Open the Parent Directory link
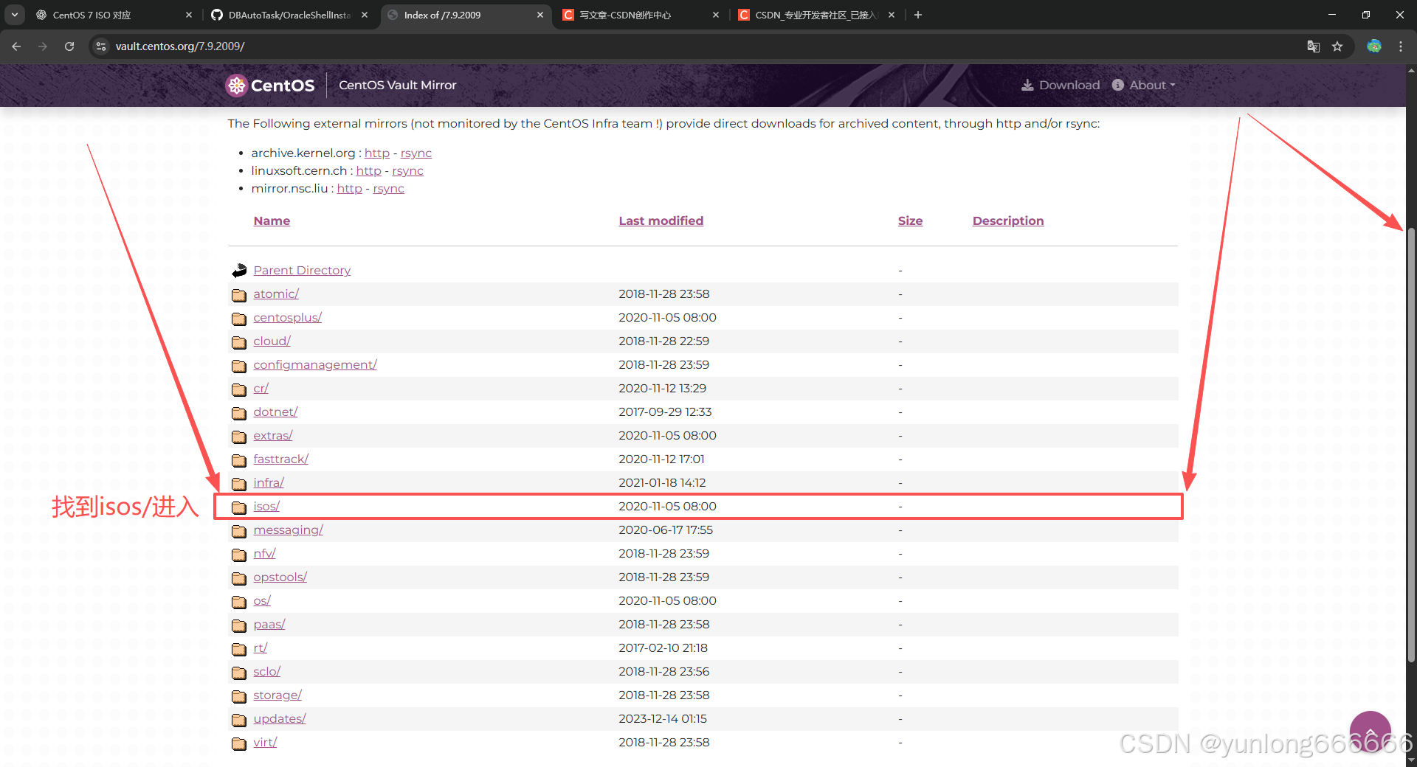This screenshot has width=1417, height=767. click(301, 270)
